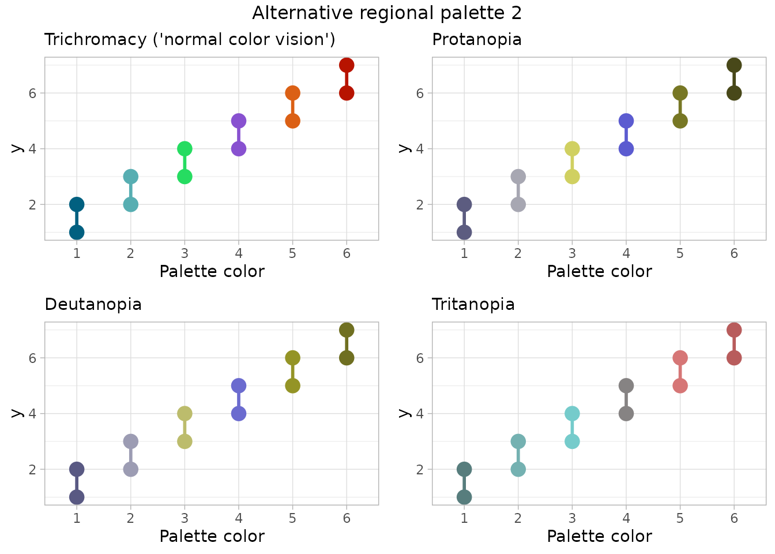775x554 pixels.
Task: Click the top red dot in Trichromacy plot
Action: click(347, 65)
